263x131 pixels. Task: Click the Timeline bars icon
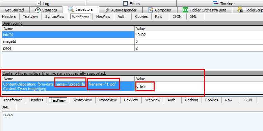[x=215, y=3]
